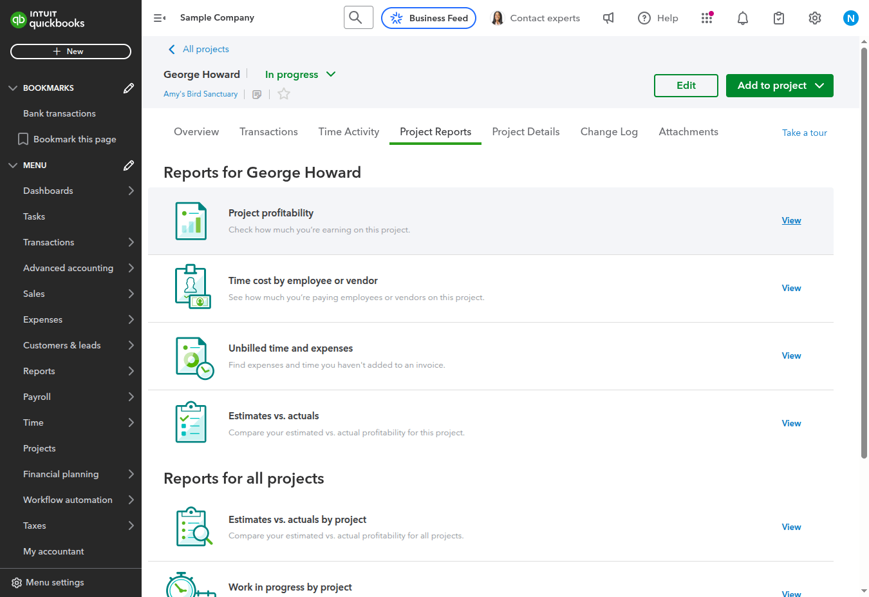Image resolution: width=869 pixels, height=597 pixels.
Task: Edit bookmarks with pencil icon
Action: [129, 88]
